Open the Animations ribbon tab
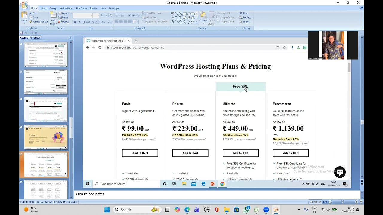383x215 pixels. point(66,8)
